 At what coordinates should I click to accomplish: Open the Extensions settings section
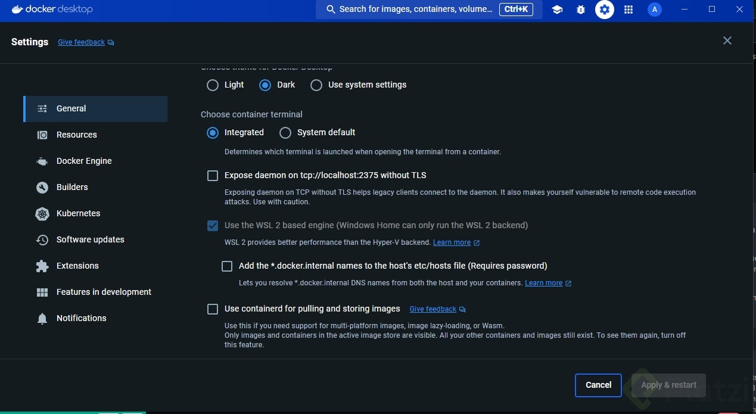pyautogui.click(x=95, y=266)
